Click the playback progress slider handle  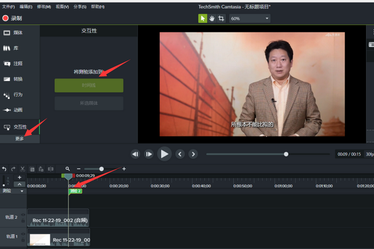pyautogui.click(x=286, y=154)
